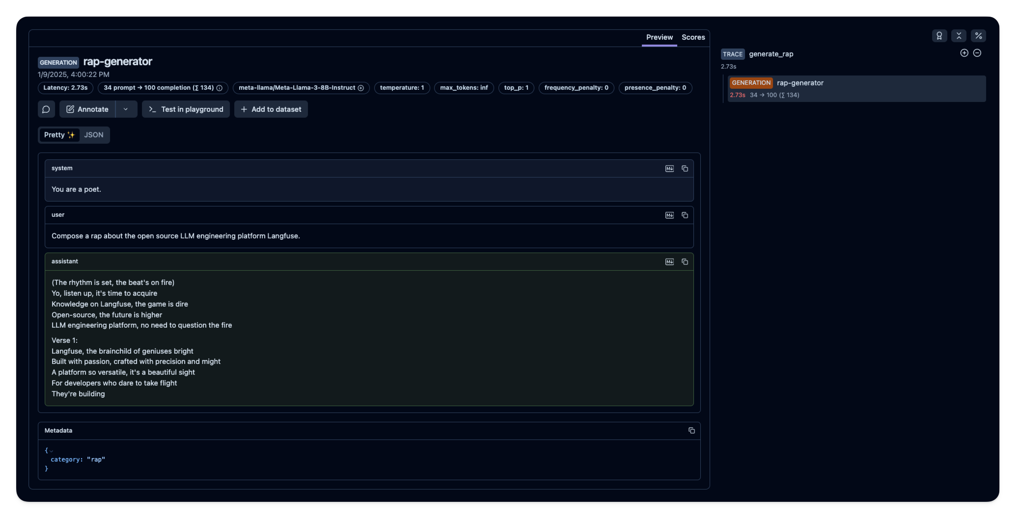The width and height of the screenshot is (1016, 518).
Task: Select the Preview tab
Action: (659, 37)
